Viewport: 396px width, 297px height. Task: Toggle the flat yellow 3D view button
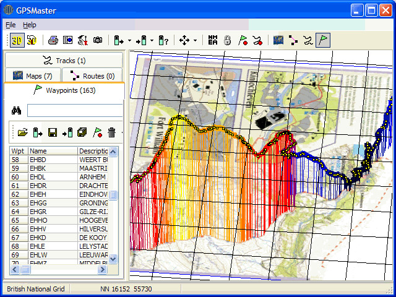[x=17, y=40]
